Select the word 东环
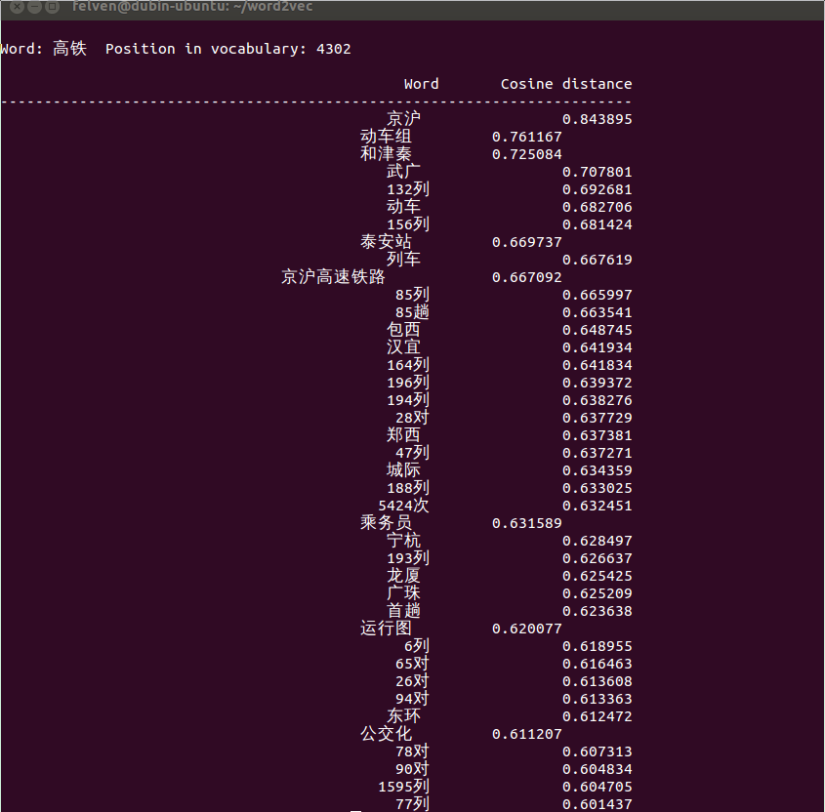This screenshot has height=812, width=825. click(403, 716)
